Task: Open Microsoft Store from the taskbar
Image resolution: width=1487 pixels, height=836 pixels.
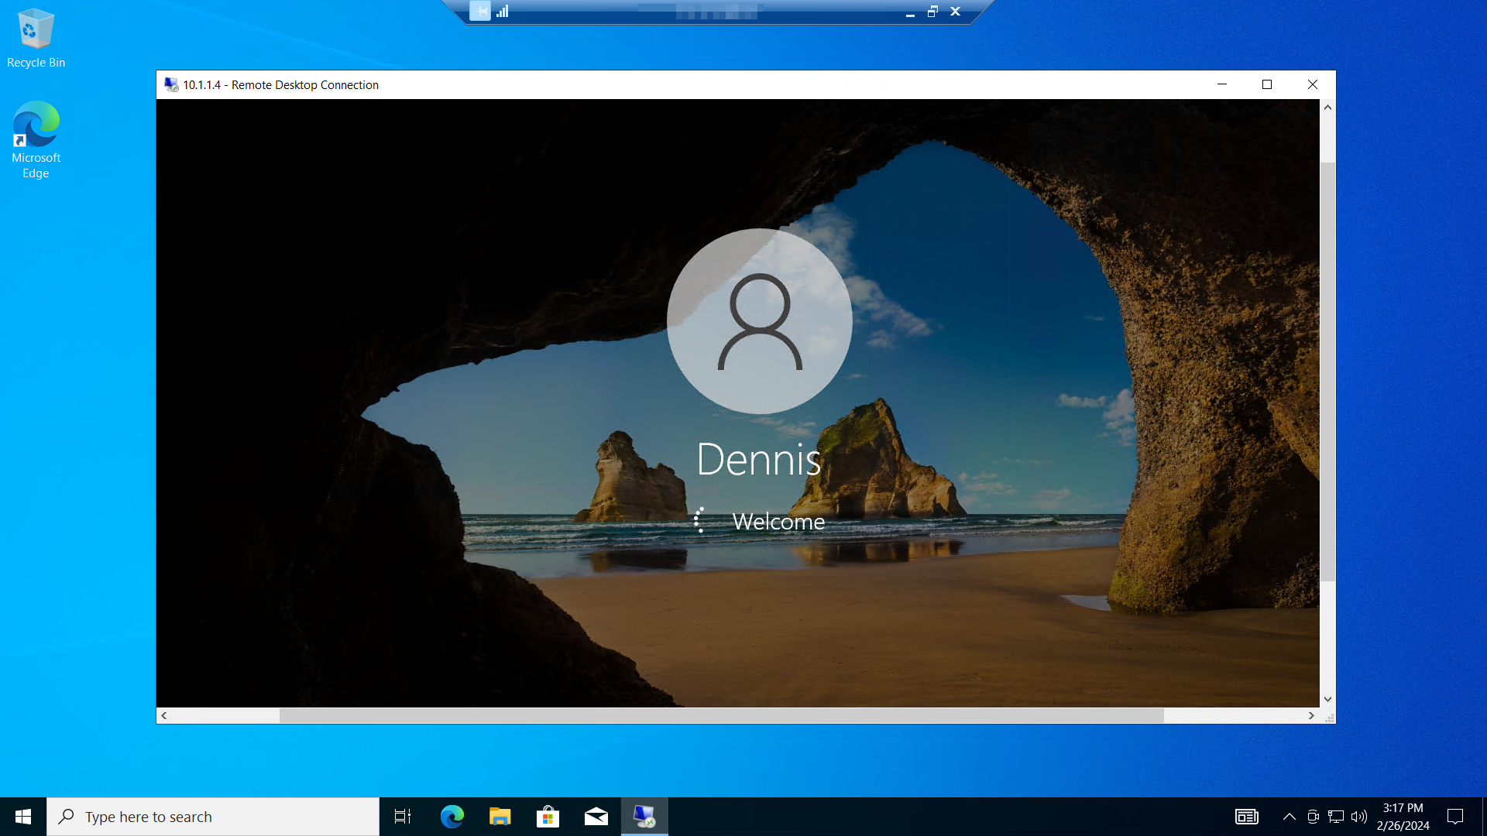Action: point(548,817)
